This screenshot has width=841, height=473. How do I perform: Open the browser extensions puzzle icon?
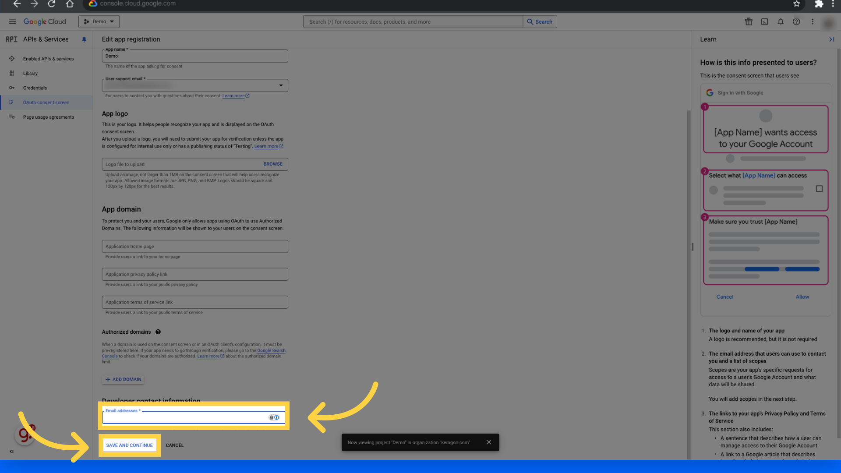tap(819, 4)
